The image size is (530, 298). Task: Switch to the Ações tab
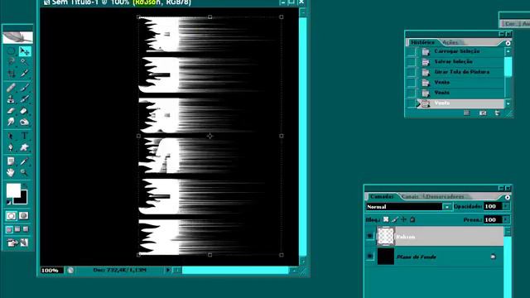(450, 42)
